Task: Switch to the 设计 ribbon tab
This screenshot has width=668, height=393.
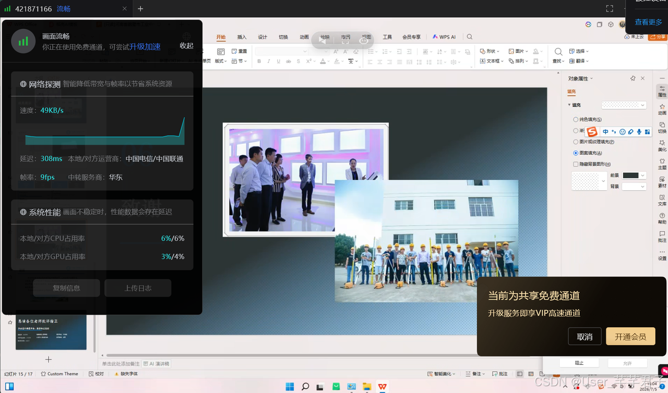Action: [263, 37]
